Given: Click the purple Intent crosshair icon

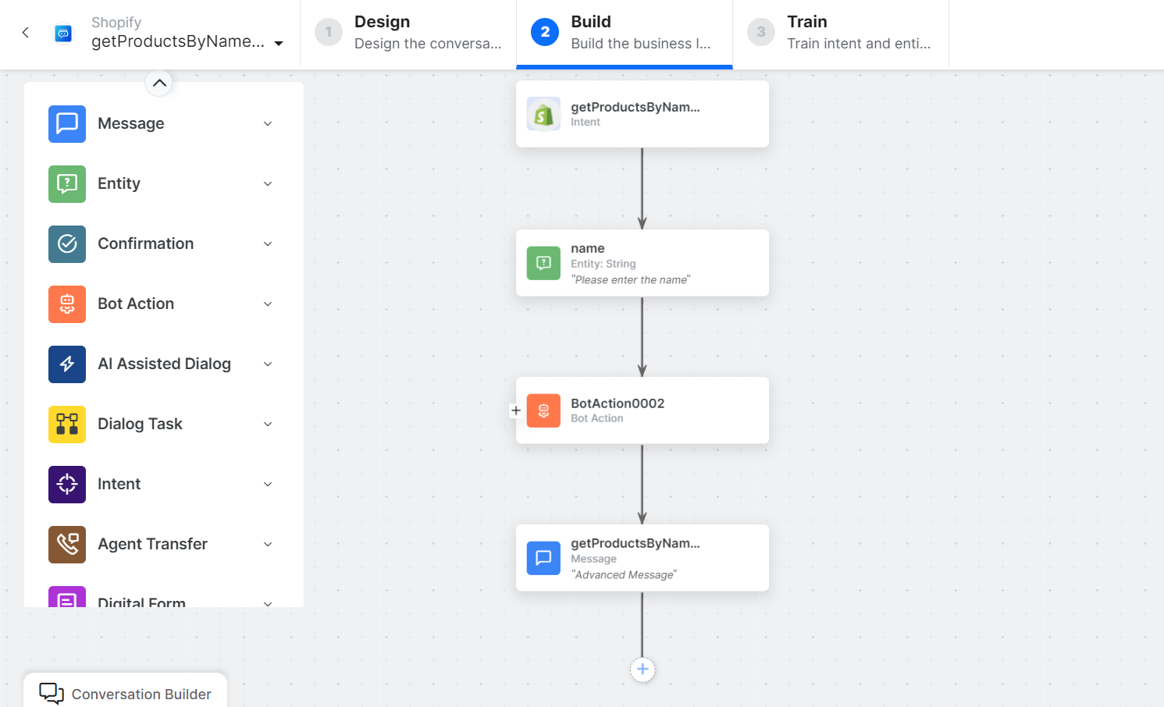Looking at the screenshot, I should coord(67,485).
